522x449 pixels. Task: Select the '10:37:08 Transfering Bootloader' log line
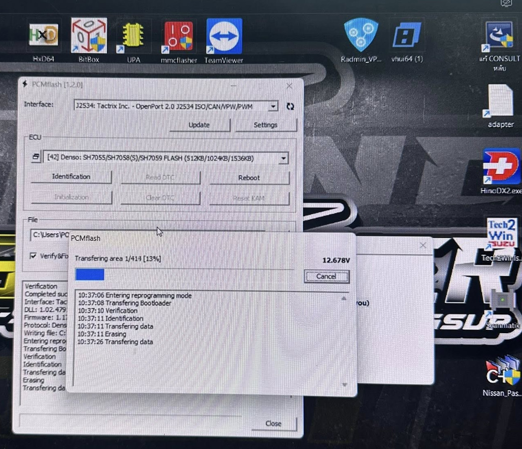pyautogui.click(x=124, y=303)
